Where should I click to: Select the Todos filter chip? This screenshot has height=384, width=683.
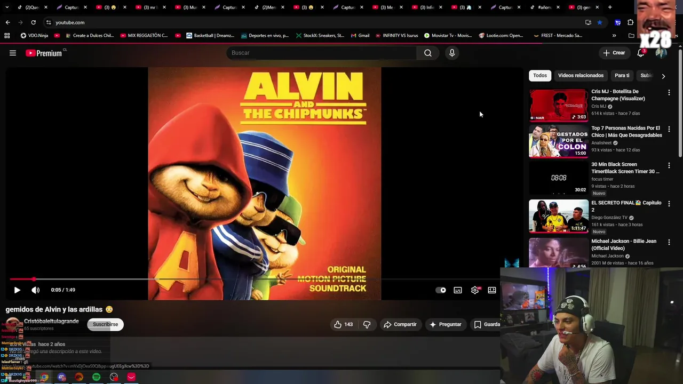(540, 75)
